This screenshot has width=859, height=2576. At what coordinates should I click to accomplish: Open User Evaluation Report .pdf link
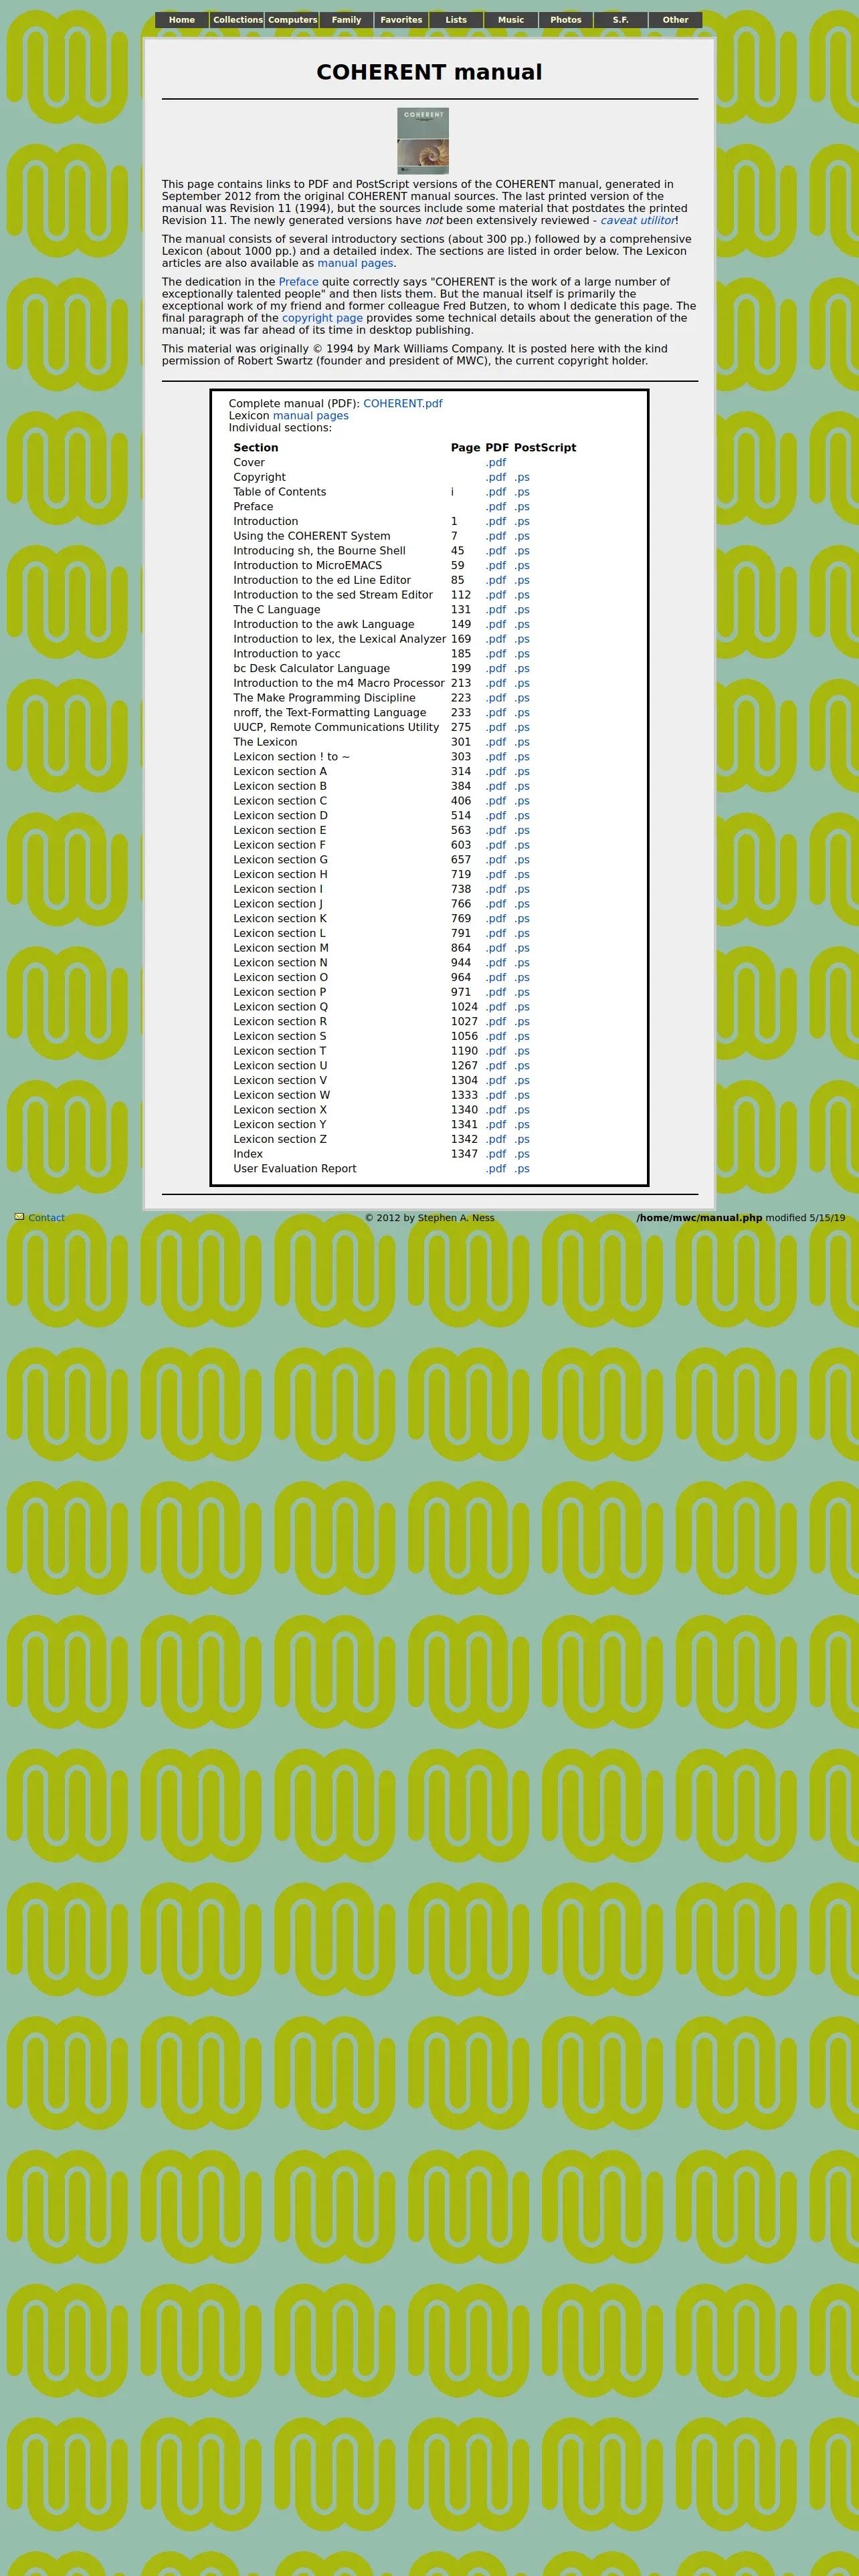click(496, 1169)
